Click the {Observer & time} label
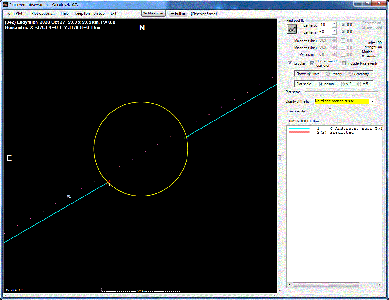 point(204,14)
